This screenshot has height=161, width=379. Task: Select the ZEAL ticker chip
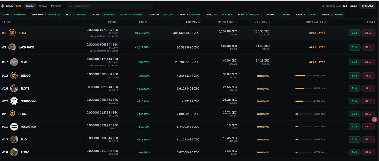(x=76, y=15)
